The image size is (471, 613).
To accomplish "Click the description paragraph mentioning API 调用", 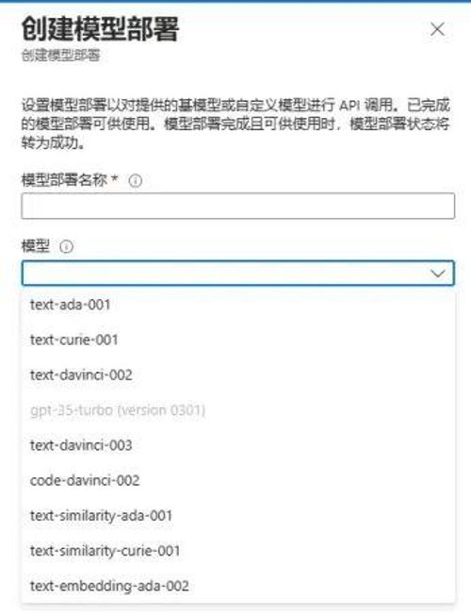I will click(x=235, y=124).
